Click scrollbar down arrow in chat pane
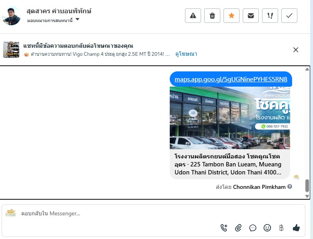Viewport: 313px width, 239px height. click(307, 196)
